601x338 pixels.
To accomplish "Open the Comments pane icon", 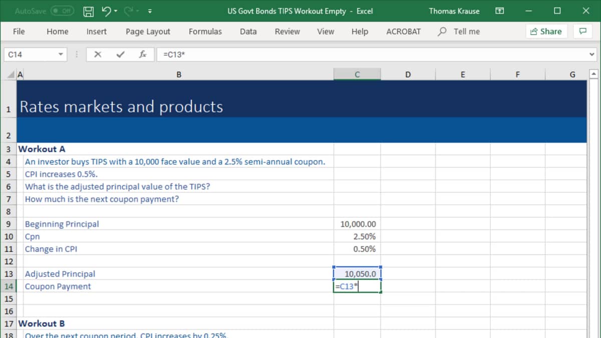I will coord(582,31).
